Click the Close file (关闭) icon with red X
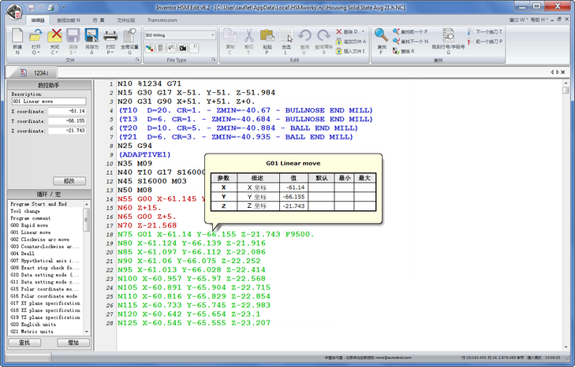This screenshot has height=367, width=575. pyautogui.click(x=54, y=36)
